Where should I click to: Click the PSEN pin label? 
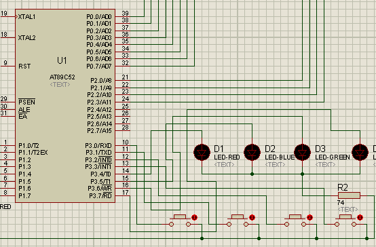[x=27, y=102]
